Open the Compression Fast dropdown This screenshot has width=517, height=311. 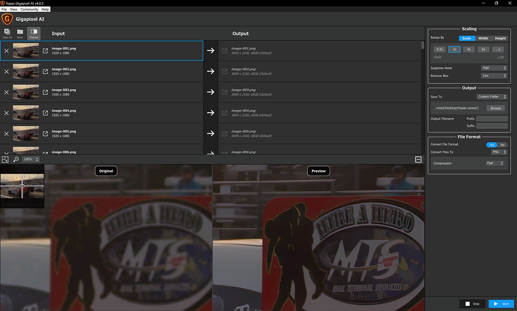pos(495,163)
